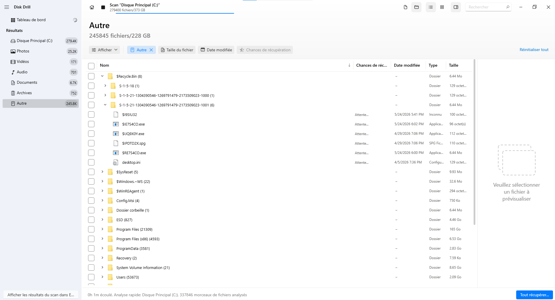Check the Users (53673) folder checkbox
The height and width of the screenshot is (300, 555).
pos(91,277)
